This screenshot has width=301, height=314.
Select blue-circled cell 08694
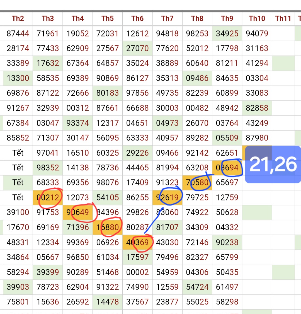[227, 168]
